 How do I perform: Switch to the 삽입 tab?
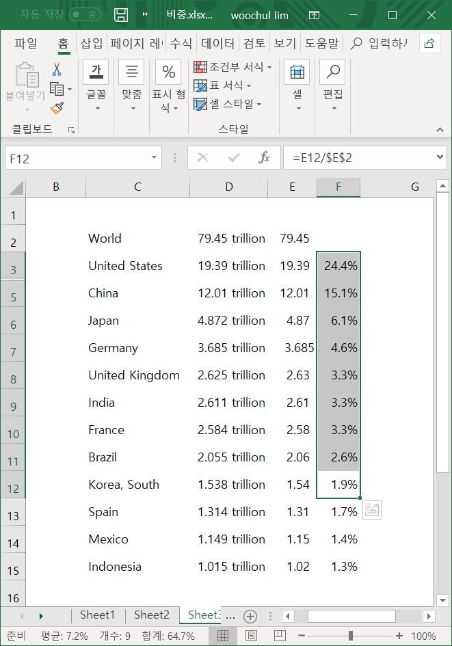pyautogui.click(x=91, y=43)
